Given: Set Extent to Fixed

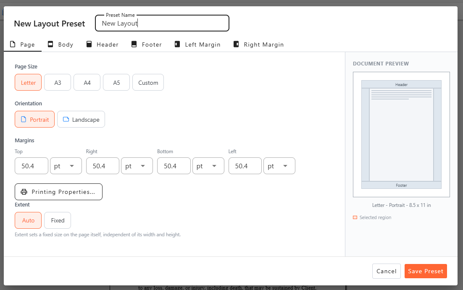Looking at the screenshot, I should coord(58,220).
